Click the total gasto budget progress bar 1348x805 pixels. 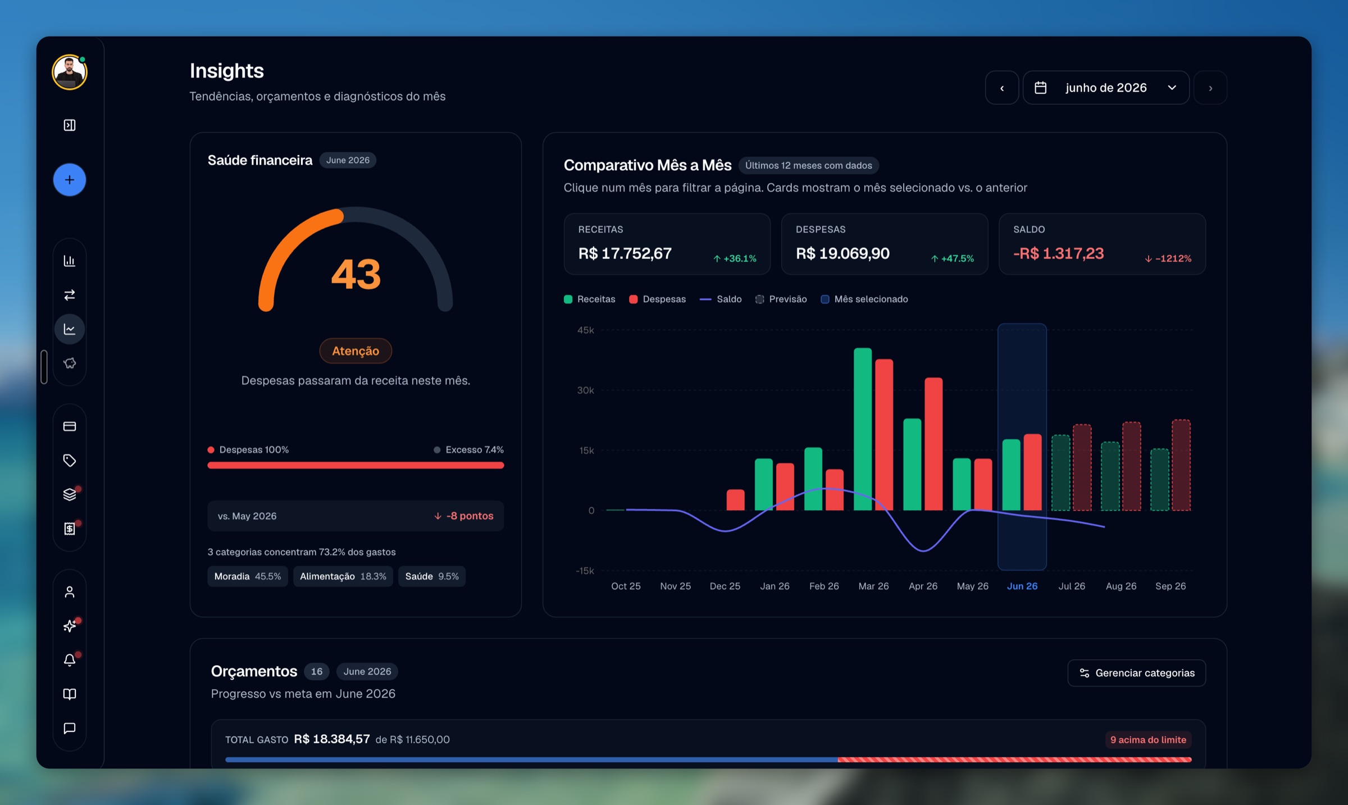pyautogui.click(x=708, y=759)
